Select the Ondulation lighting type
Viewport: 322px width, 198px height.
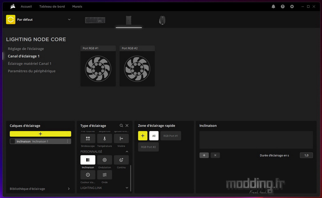tap(105, 160)
